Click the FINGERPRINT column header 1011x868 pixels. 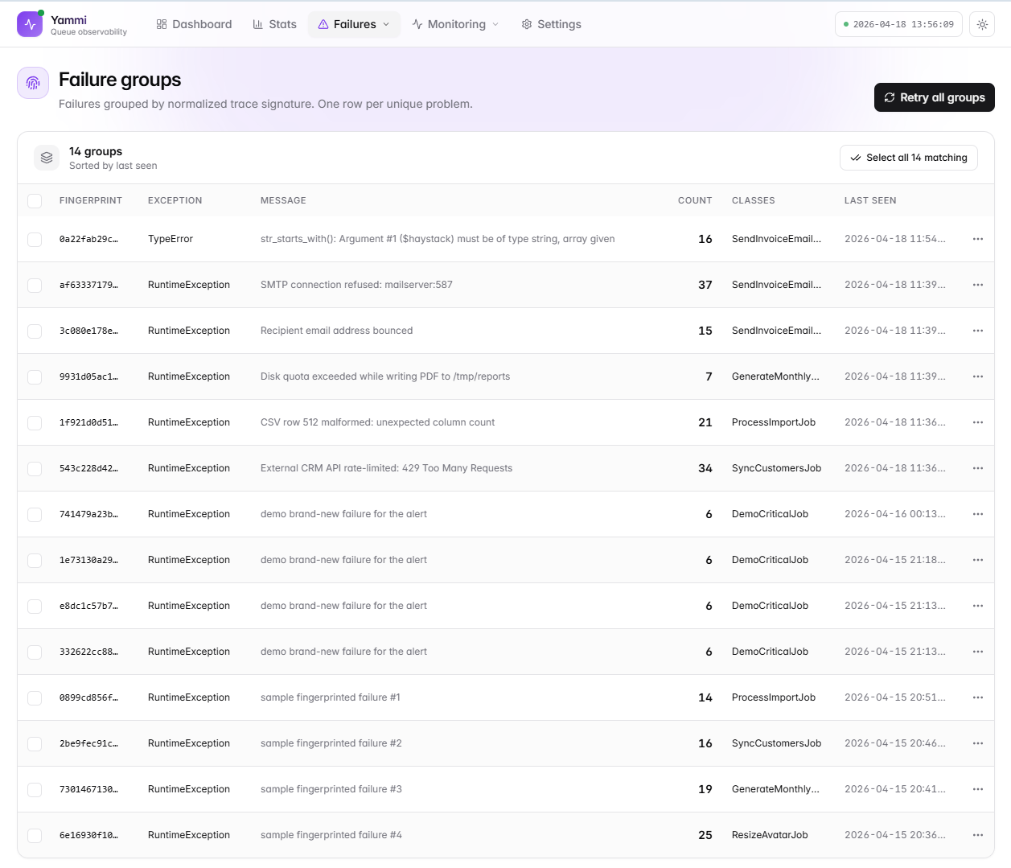click(91, 200)
